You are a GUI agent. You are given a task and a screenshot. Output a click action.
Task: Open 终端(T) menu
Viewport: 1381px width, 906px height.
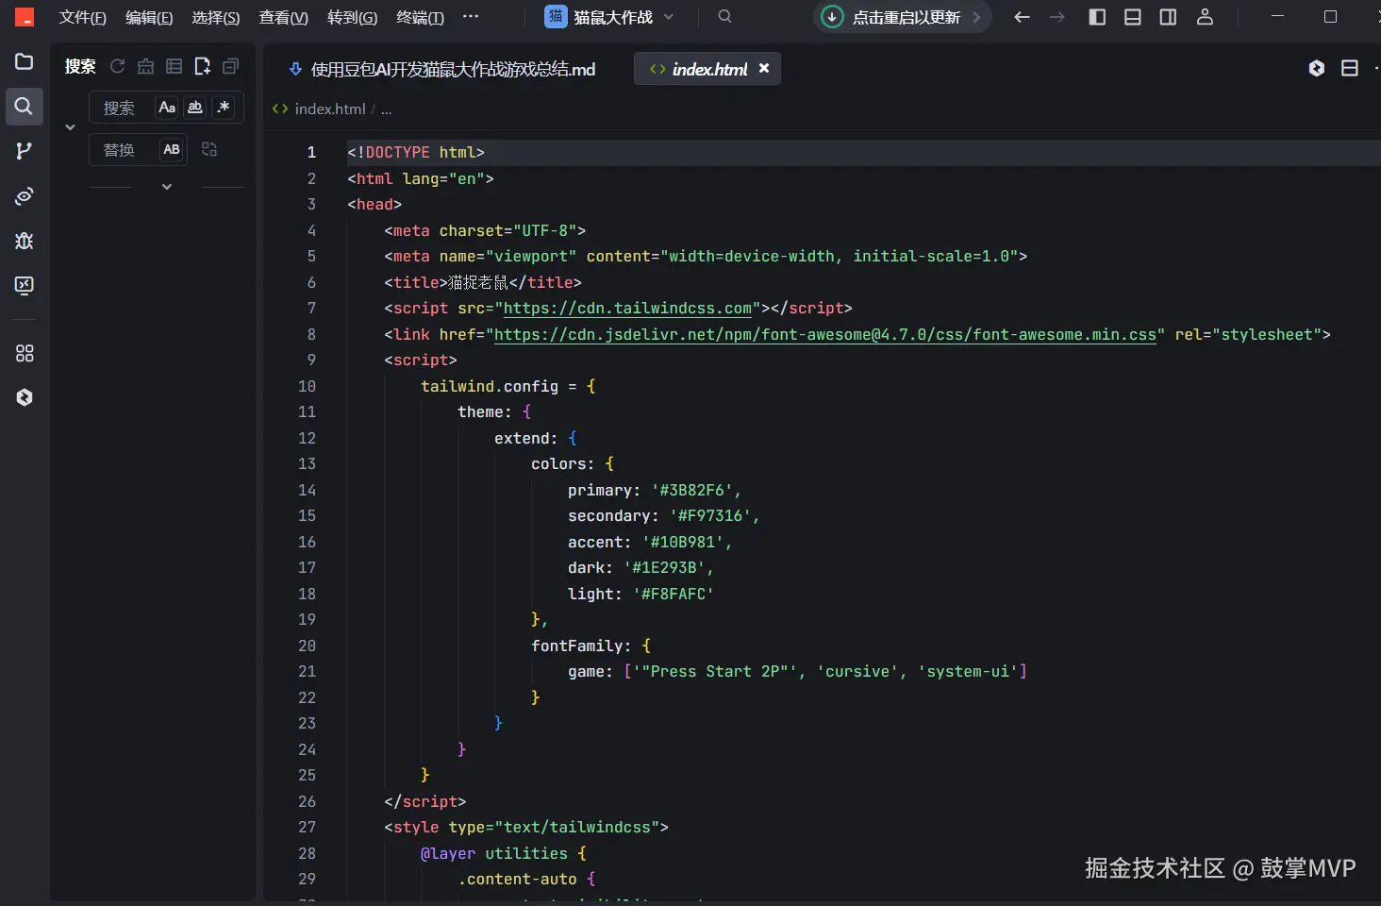(420, 17)
